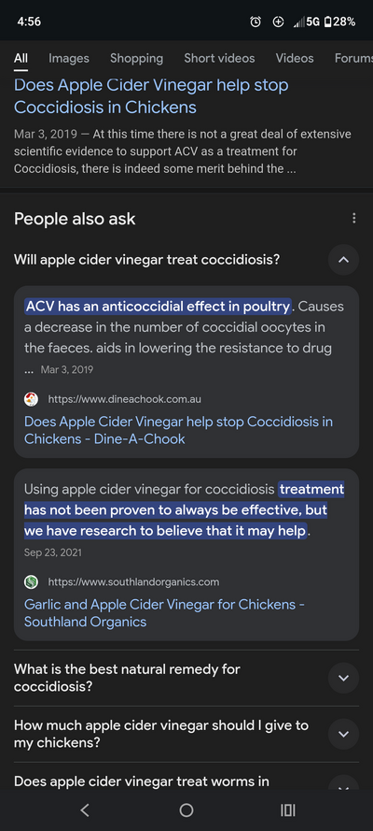Tap the dineachook.com.au URL text
Viewport: 373px width, 831px height.
[125, 399]
